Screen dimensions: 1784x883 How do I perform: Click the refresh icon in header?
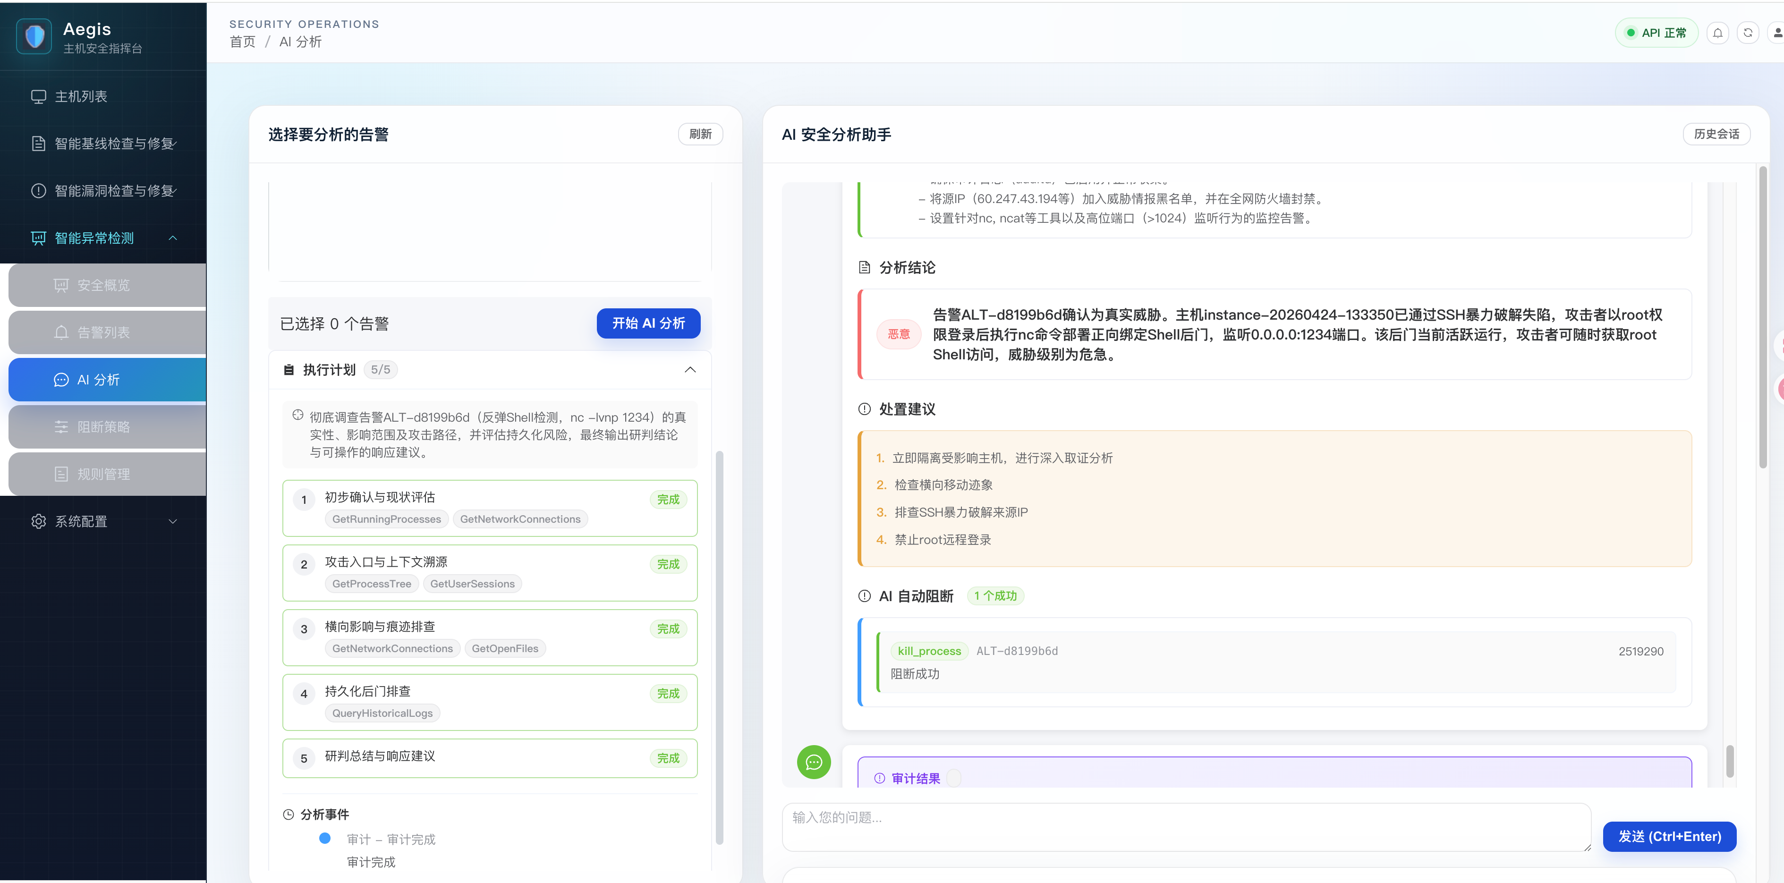tap(1747, 33)
